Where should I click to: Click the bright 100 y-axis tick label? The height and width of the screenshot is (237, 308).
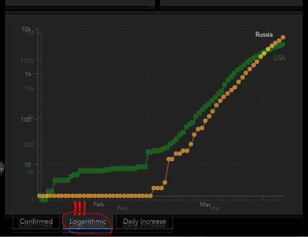click(x=26, y=120)
